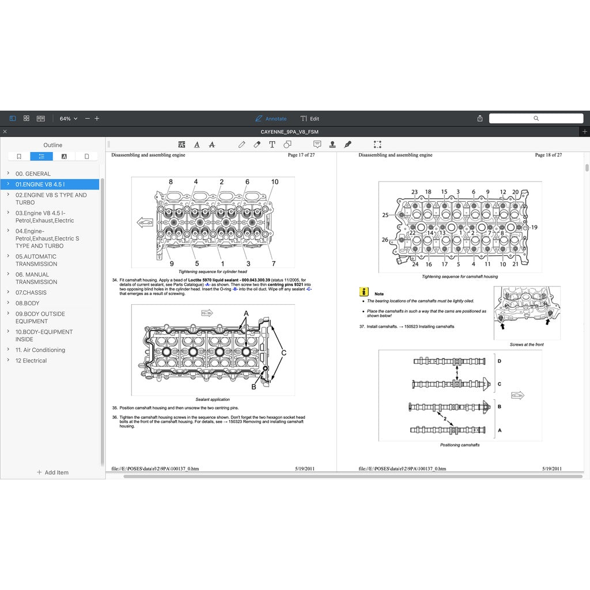590x590 pixels.
Task: Click the search field
Action: 536,118
